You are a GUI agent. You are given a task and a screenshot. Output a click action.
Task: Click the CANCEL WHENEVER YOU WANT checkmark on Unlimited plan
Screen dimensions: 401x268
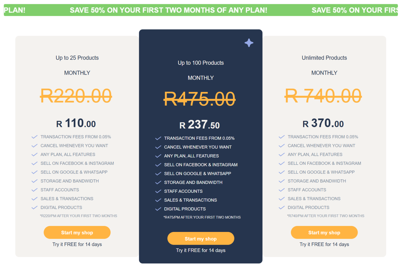click(x=281, y=145)
